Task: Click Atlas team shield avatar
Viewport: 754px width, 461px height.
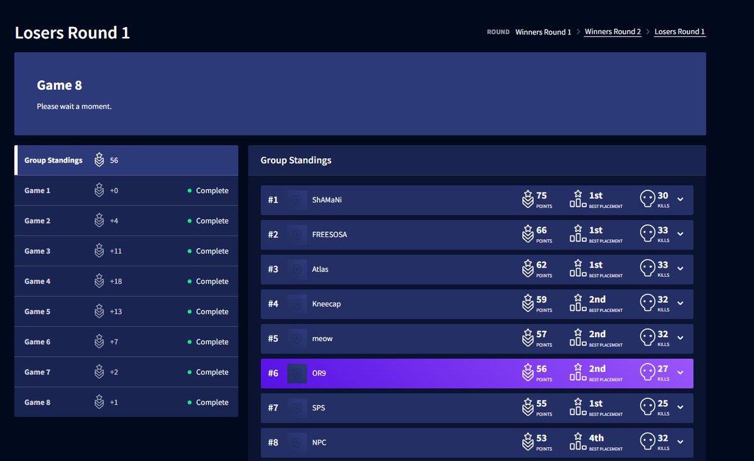Action: [x=297, y=269]
